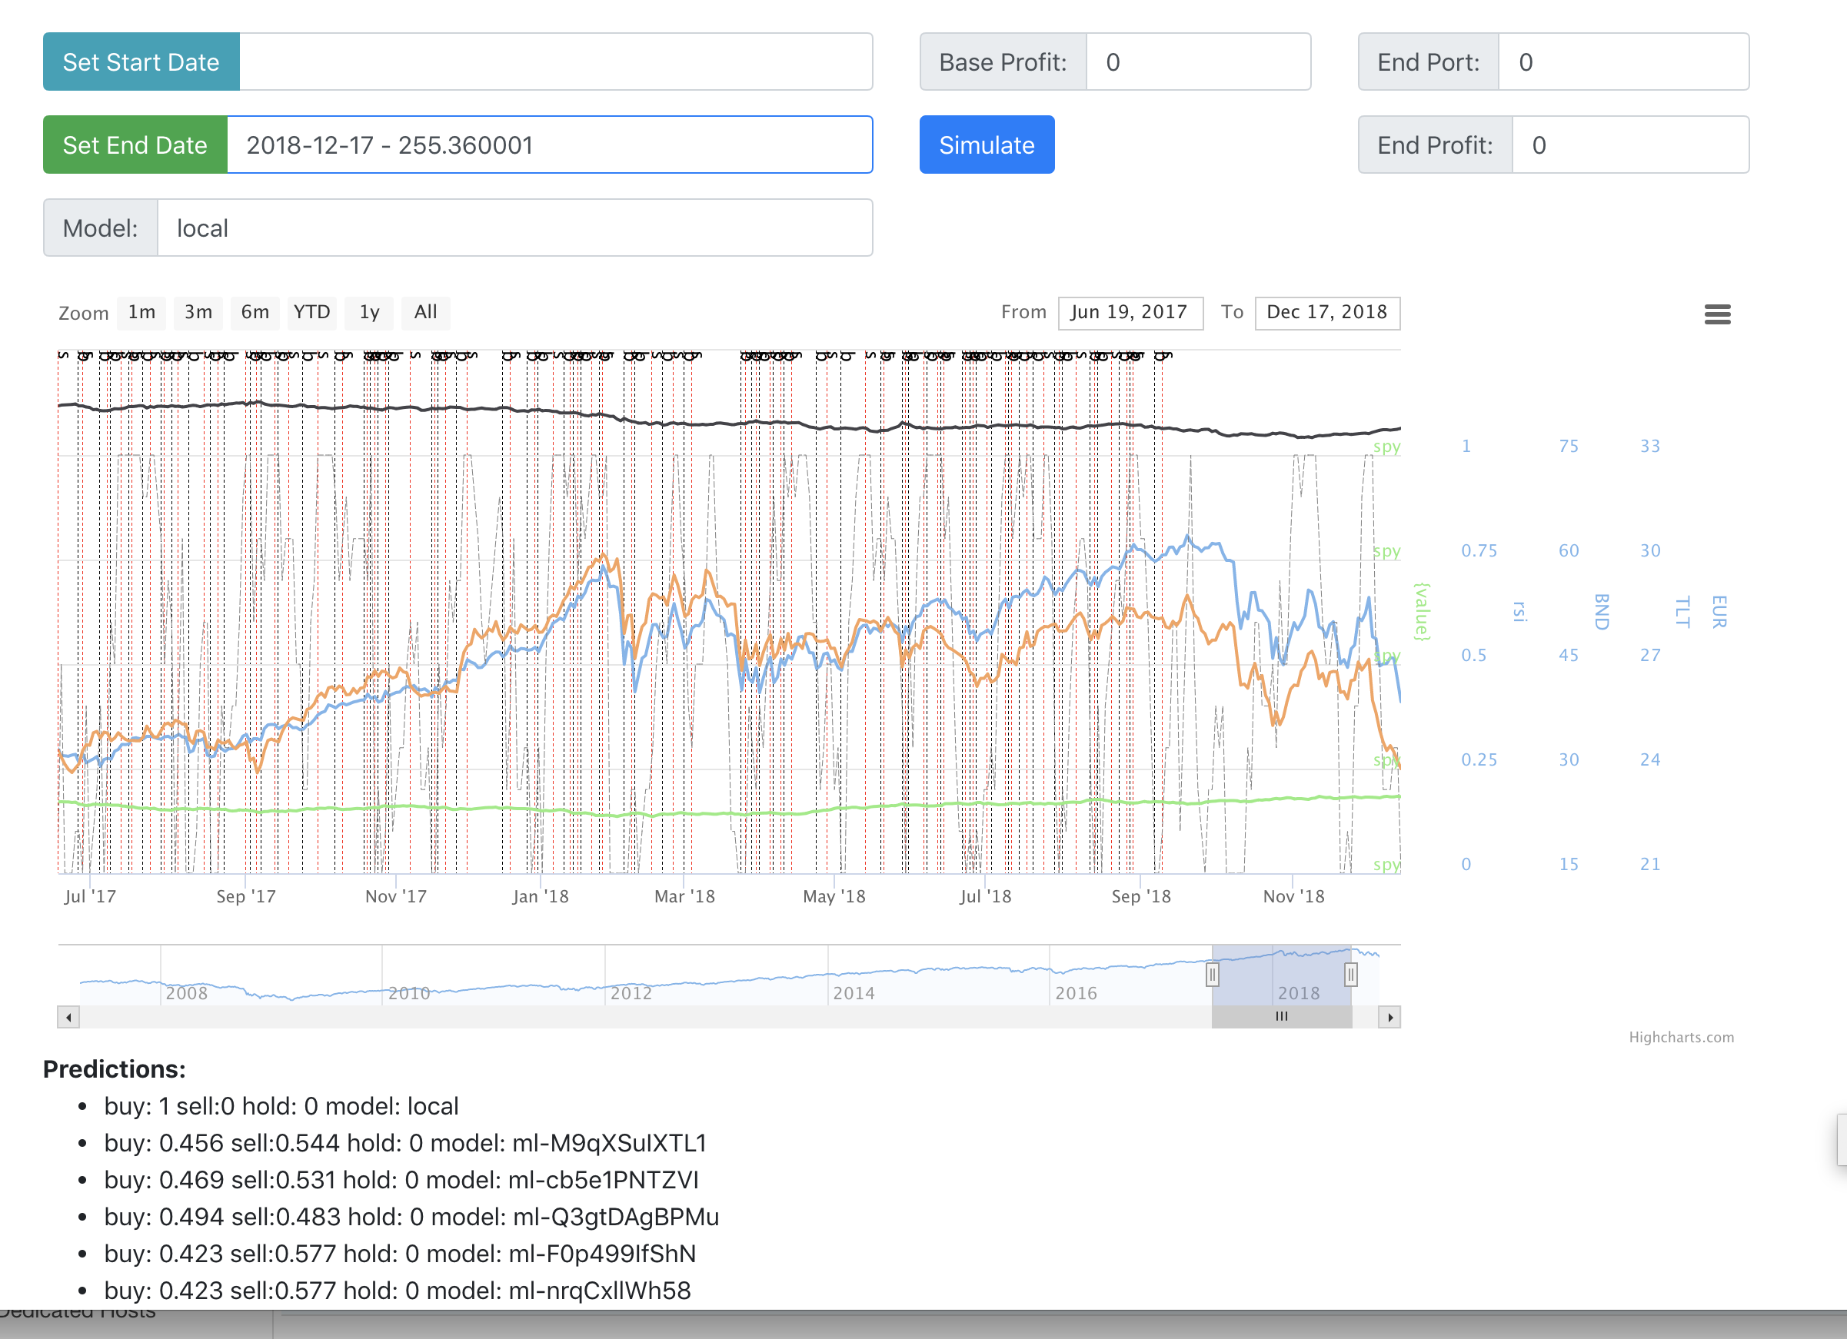The image size is (1847, 1339).
Task: Select the YTD zoom preset
Action: (x=311, y=313)
